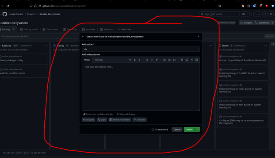The width and height of the screenshot is (275, 158).
Task: Open the browser extensions puzzle icon
Action: [248, 6]
